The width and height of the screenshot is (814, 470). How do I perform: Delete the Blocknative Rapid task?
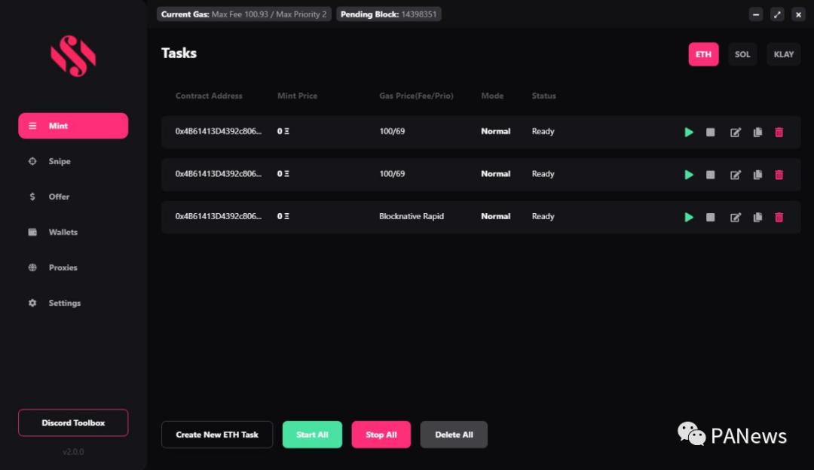click(x=779, y=217)
